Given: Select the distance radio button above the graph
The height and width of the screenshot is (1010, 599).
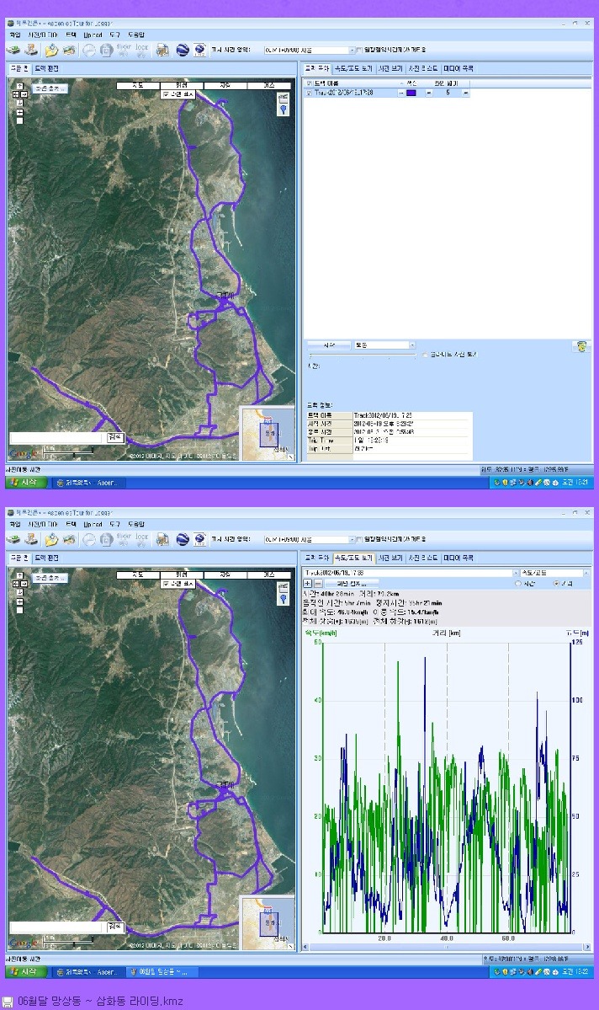Looking at the screenshot, I should [x=556, y=583].
